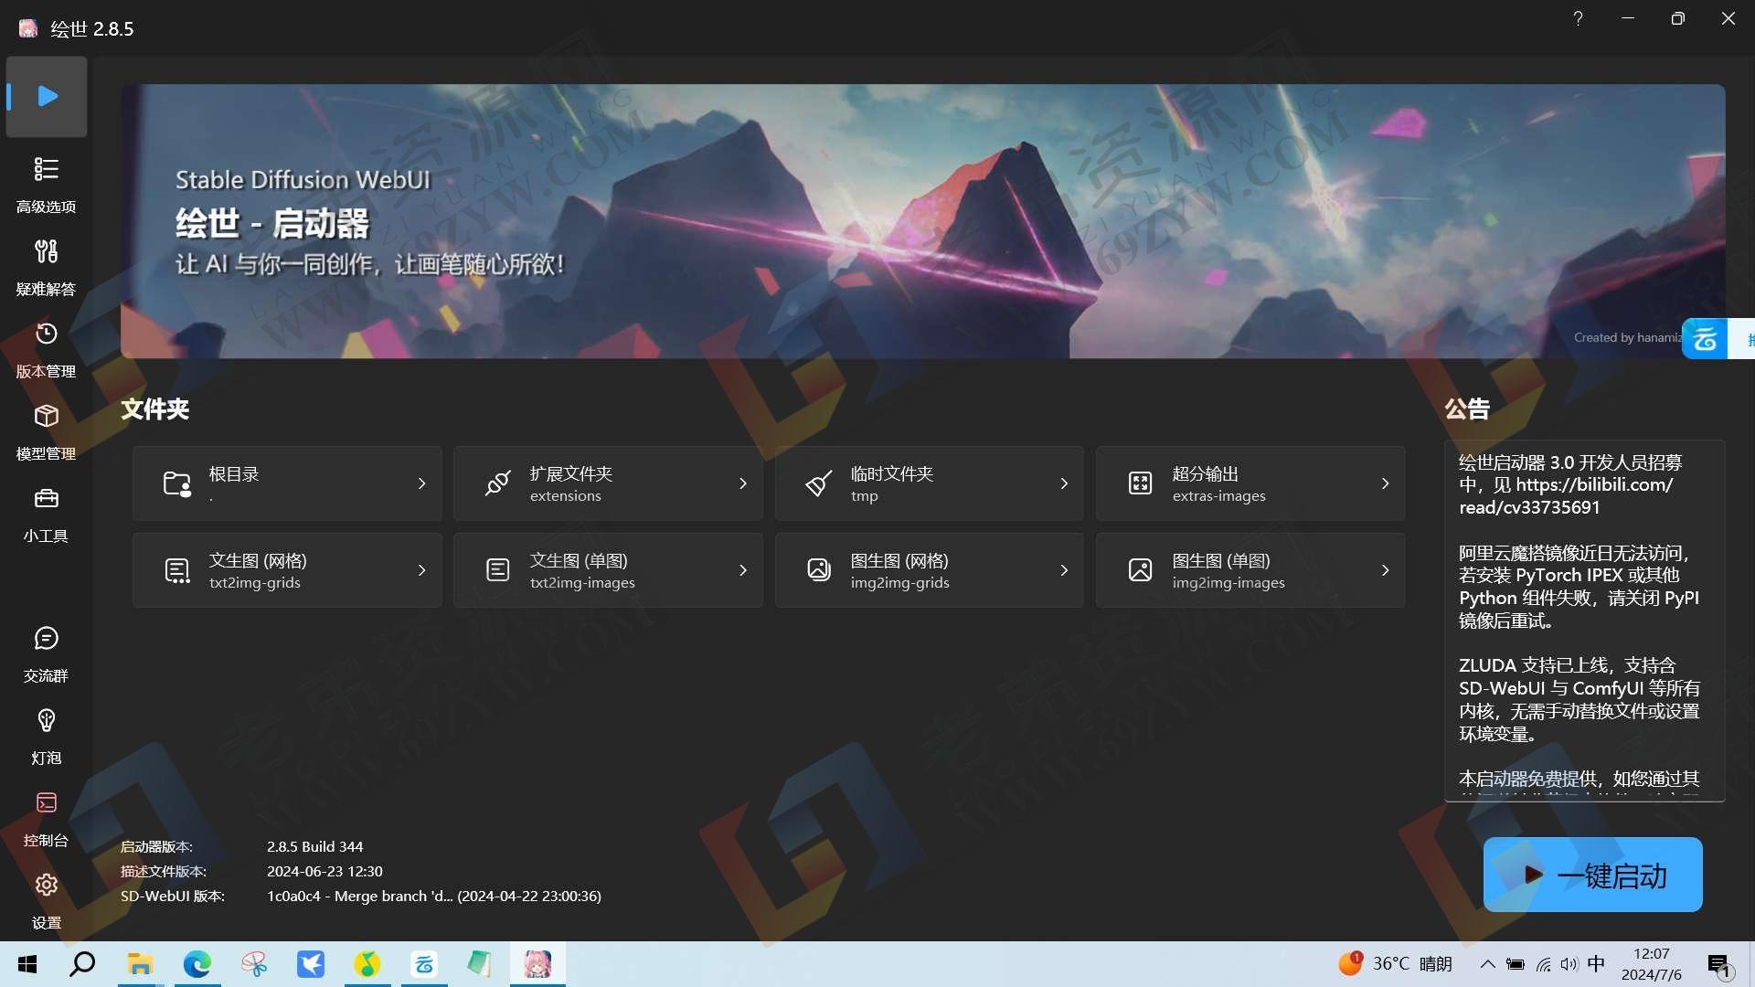This screenshot has width=1755, height=987.
Task: Open Windows taskbar search
Action: coord(82,964)
